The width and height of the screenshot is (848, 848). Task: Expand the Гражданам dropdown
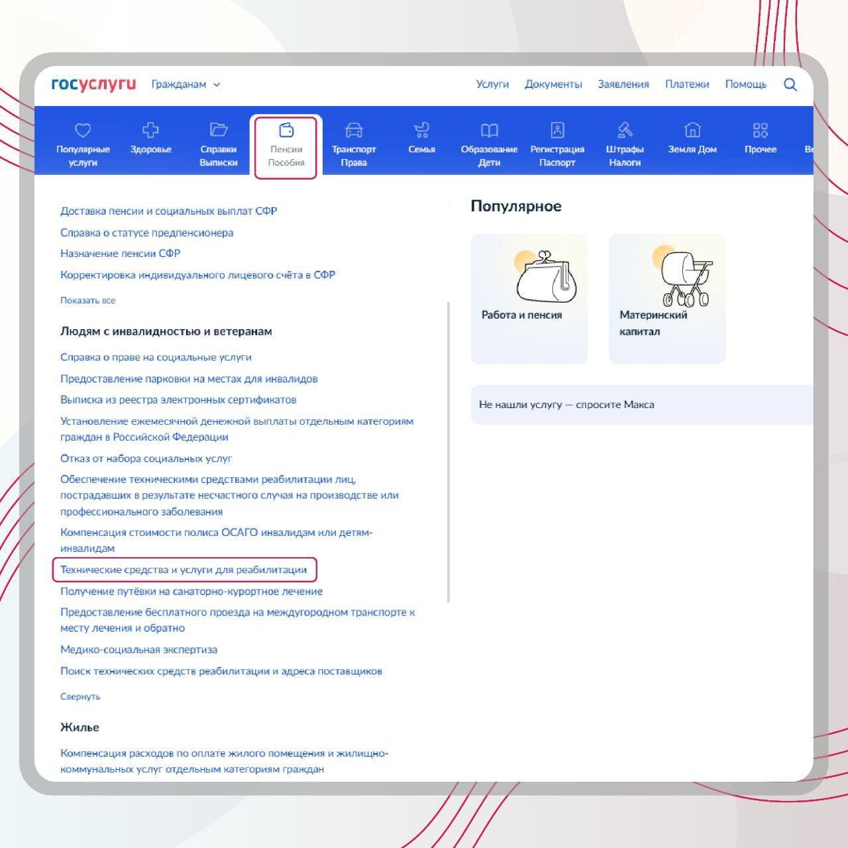tap(185, 85)
